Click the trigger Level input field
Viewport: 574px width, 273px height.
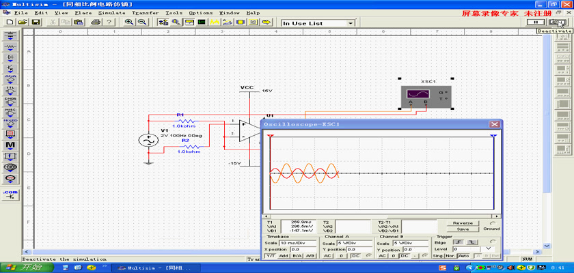tap(466, 249)
